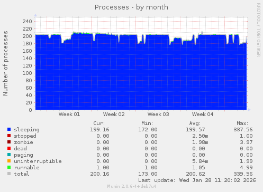Click sleeping maximum value 337.56
263x192 pixels.
coord(243,130)
